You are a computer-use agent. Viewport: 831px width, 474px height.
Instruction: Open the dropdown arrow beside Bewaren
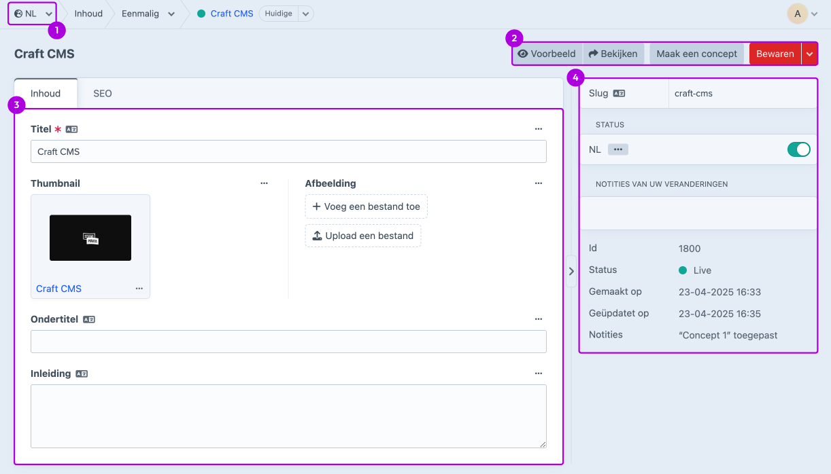pyautogui.click(x=809, y=54)
